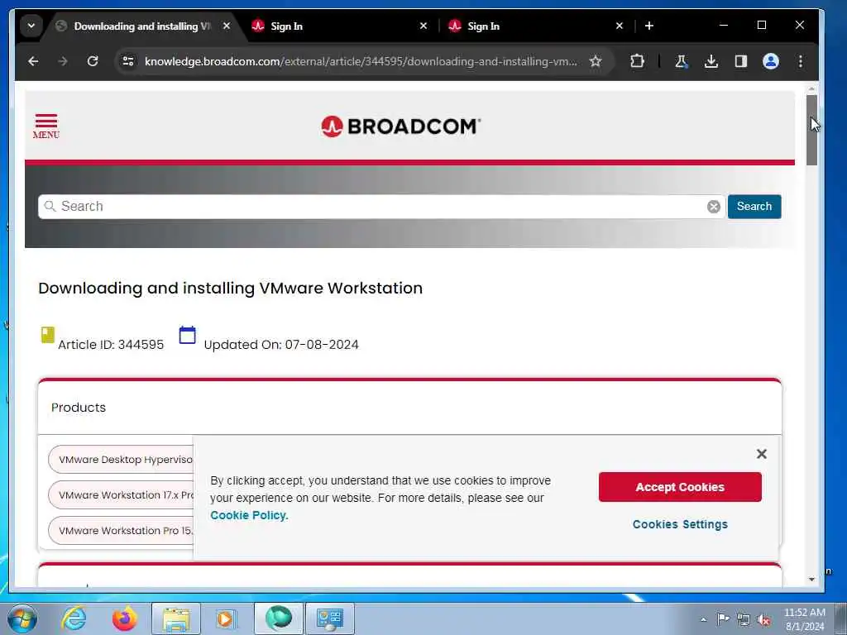Open the Chrome three-dot menu

[801, 61]
